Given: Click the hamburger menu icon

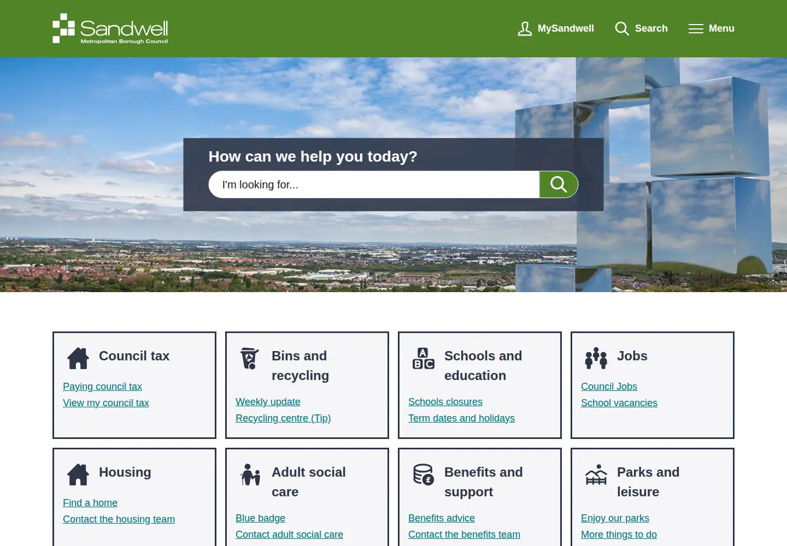Looking at the screenshot, I should click(x=696, y=28).
